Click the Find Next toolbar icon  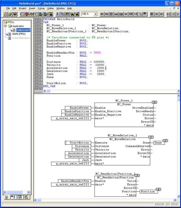click(77, 14)
